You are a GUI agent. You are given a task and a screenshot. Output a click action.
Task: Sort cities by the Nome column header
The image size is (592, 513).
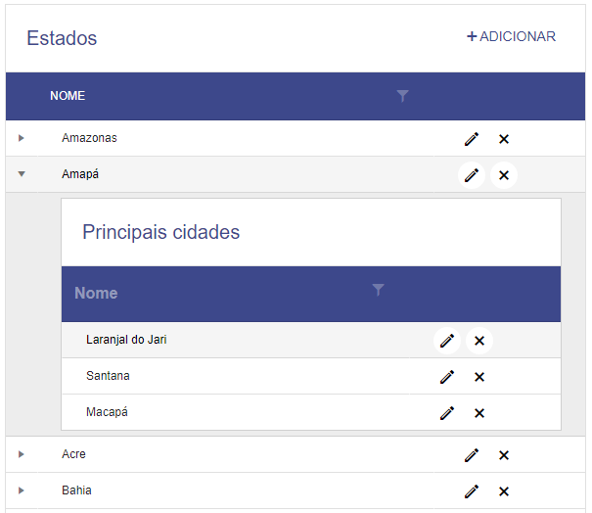click(96, 293)
